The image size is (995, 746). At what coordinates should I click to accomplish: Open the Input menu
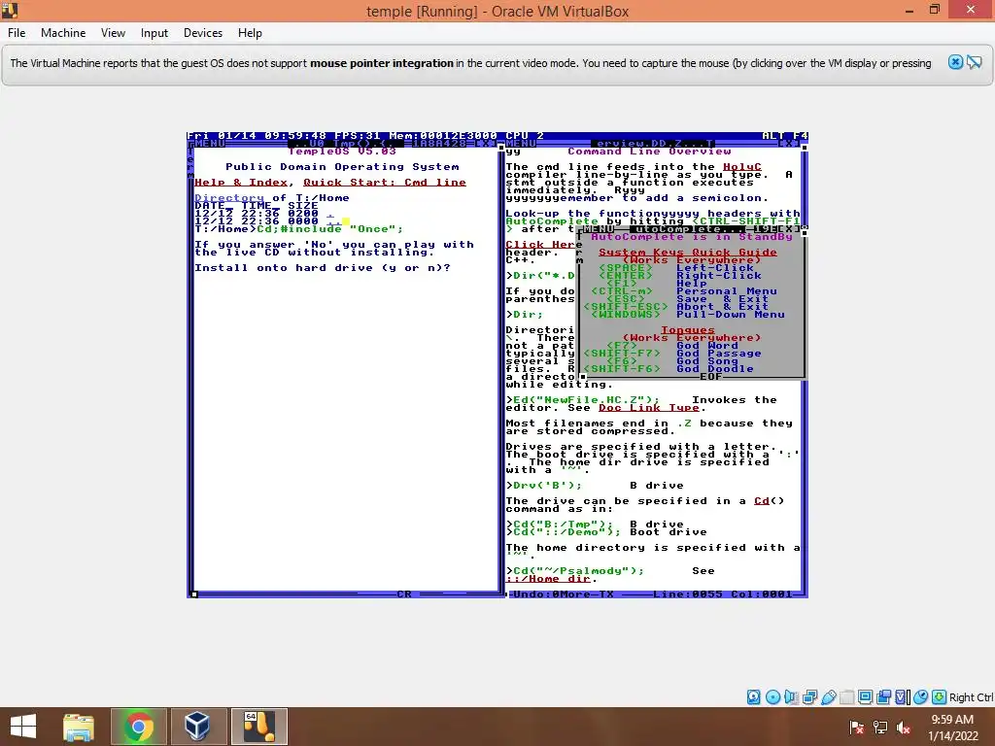pyautogui.click(x=154, y=33)
